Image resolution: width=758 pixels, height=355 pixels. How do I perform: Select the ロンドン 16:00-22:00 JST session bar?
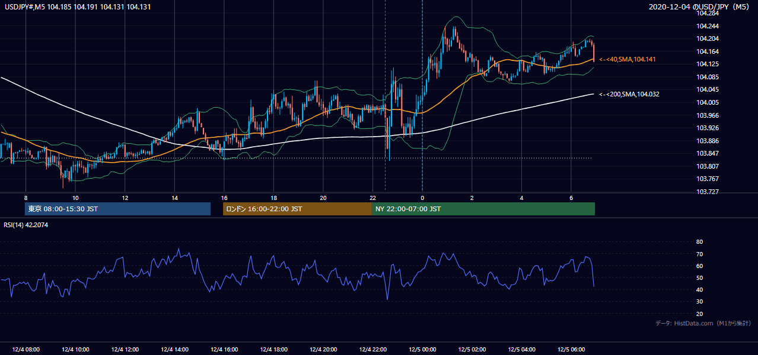coord(297,209)
